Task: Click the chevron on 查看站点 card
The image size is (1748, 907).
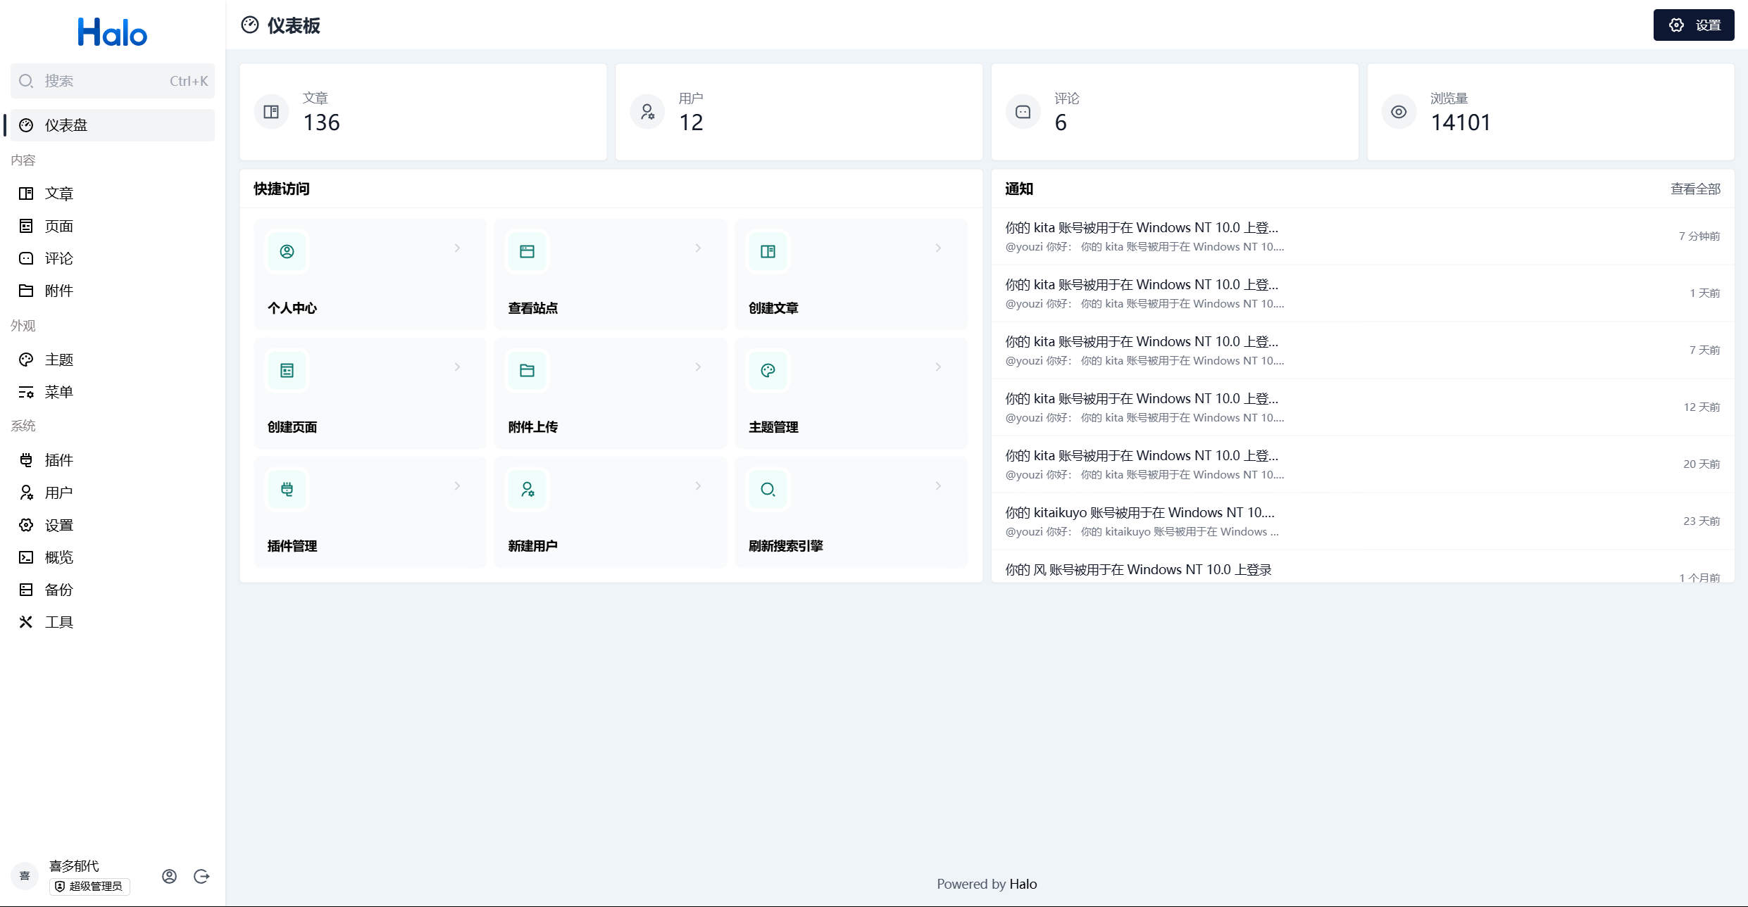Action: coord(698,248)
